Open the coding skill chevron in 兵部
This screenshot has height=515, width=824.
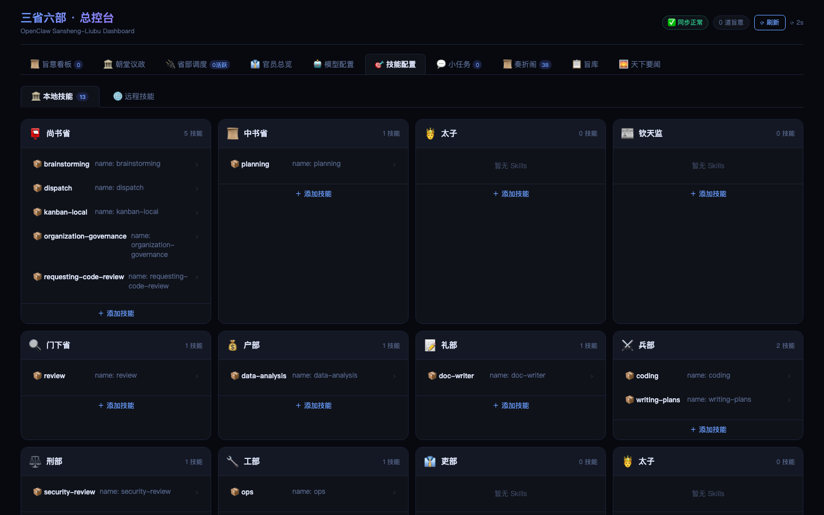tap(789, 376)
